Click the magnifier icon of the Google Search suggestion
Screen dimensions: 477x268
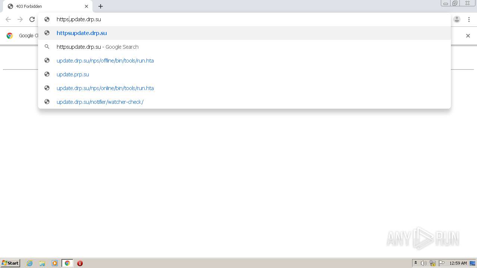pyautogui.click(x=47, y=47)
